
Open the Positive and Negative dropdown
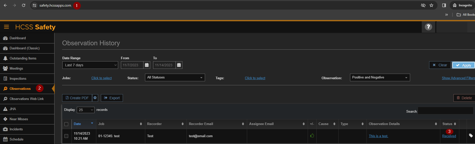tap(379, 77)
